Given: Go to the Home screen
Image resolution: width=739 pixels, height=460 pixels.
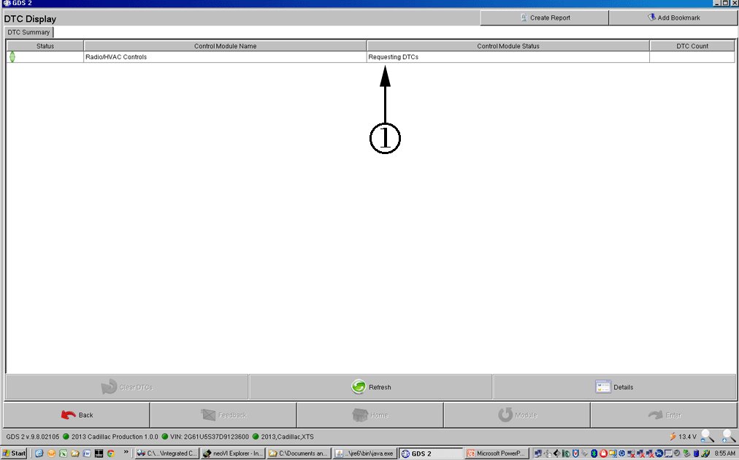Looking at the screenshot, I should [370, 415].
